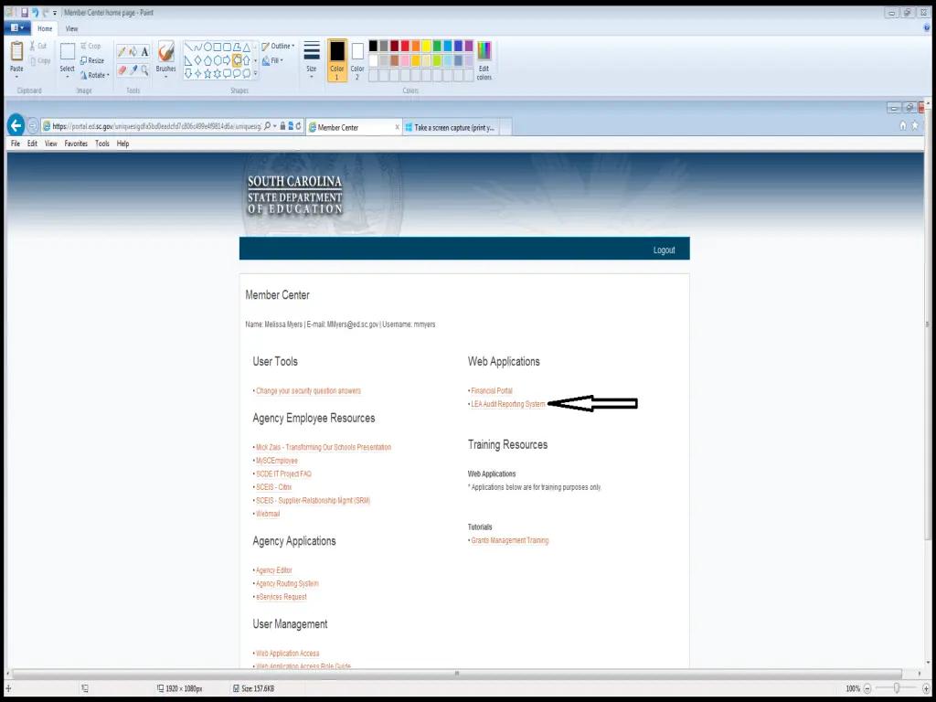Activate the Color 2 button
This screenshot has width=936, height=702.
[357, 60]
